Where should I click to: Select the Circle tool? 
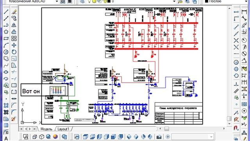tap(6, 52)
